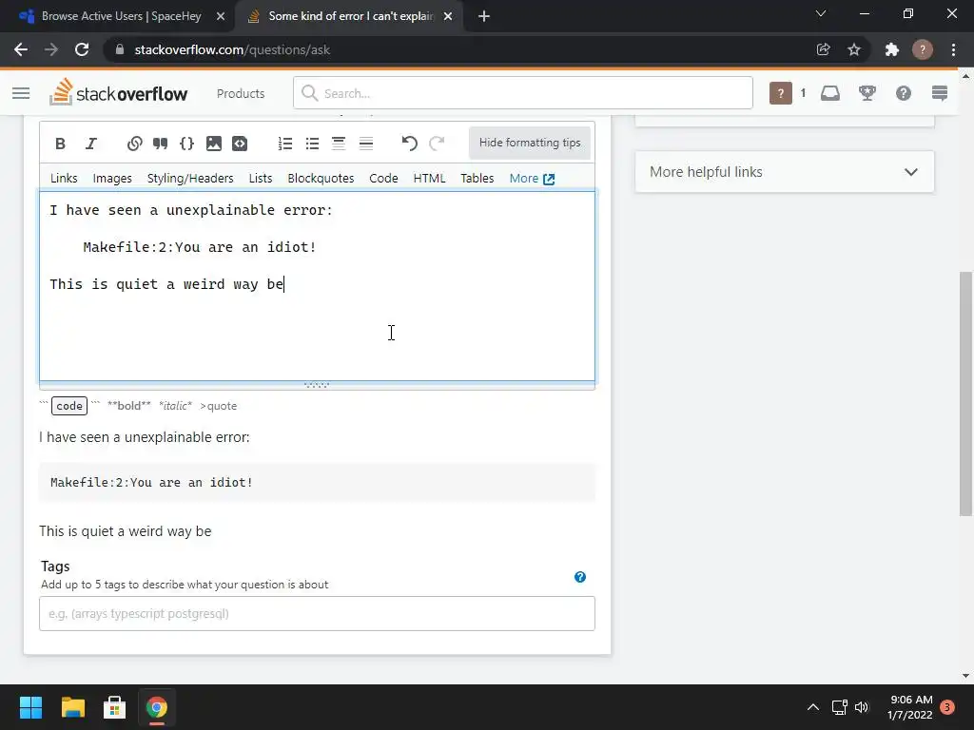
Task: Grab the editor resize handle
Action: click(317, 386)
